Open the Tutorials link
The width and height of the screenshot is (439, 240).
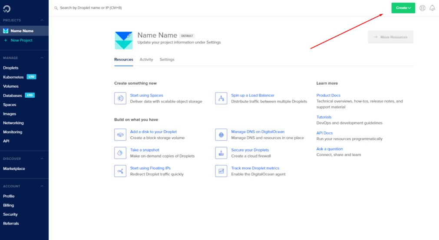tap(324, 117)
